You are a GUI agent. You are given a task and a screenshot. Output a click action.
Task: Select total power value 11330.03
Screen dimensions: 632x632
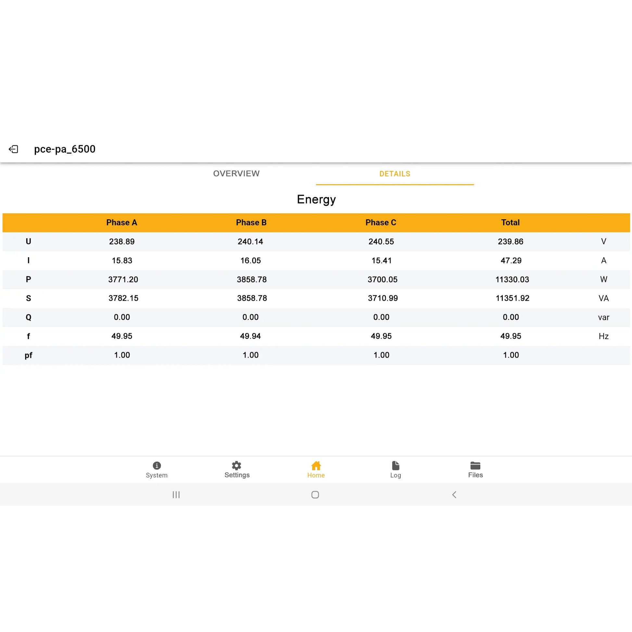(512, 279)
